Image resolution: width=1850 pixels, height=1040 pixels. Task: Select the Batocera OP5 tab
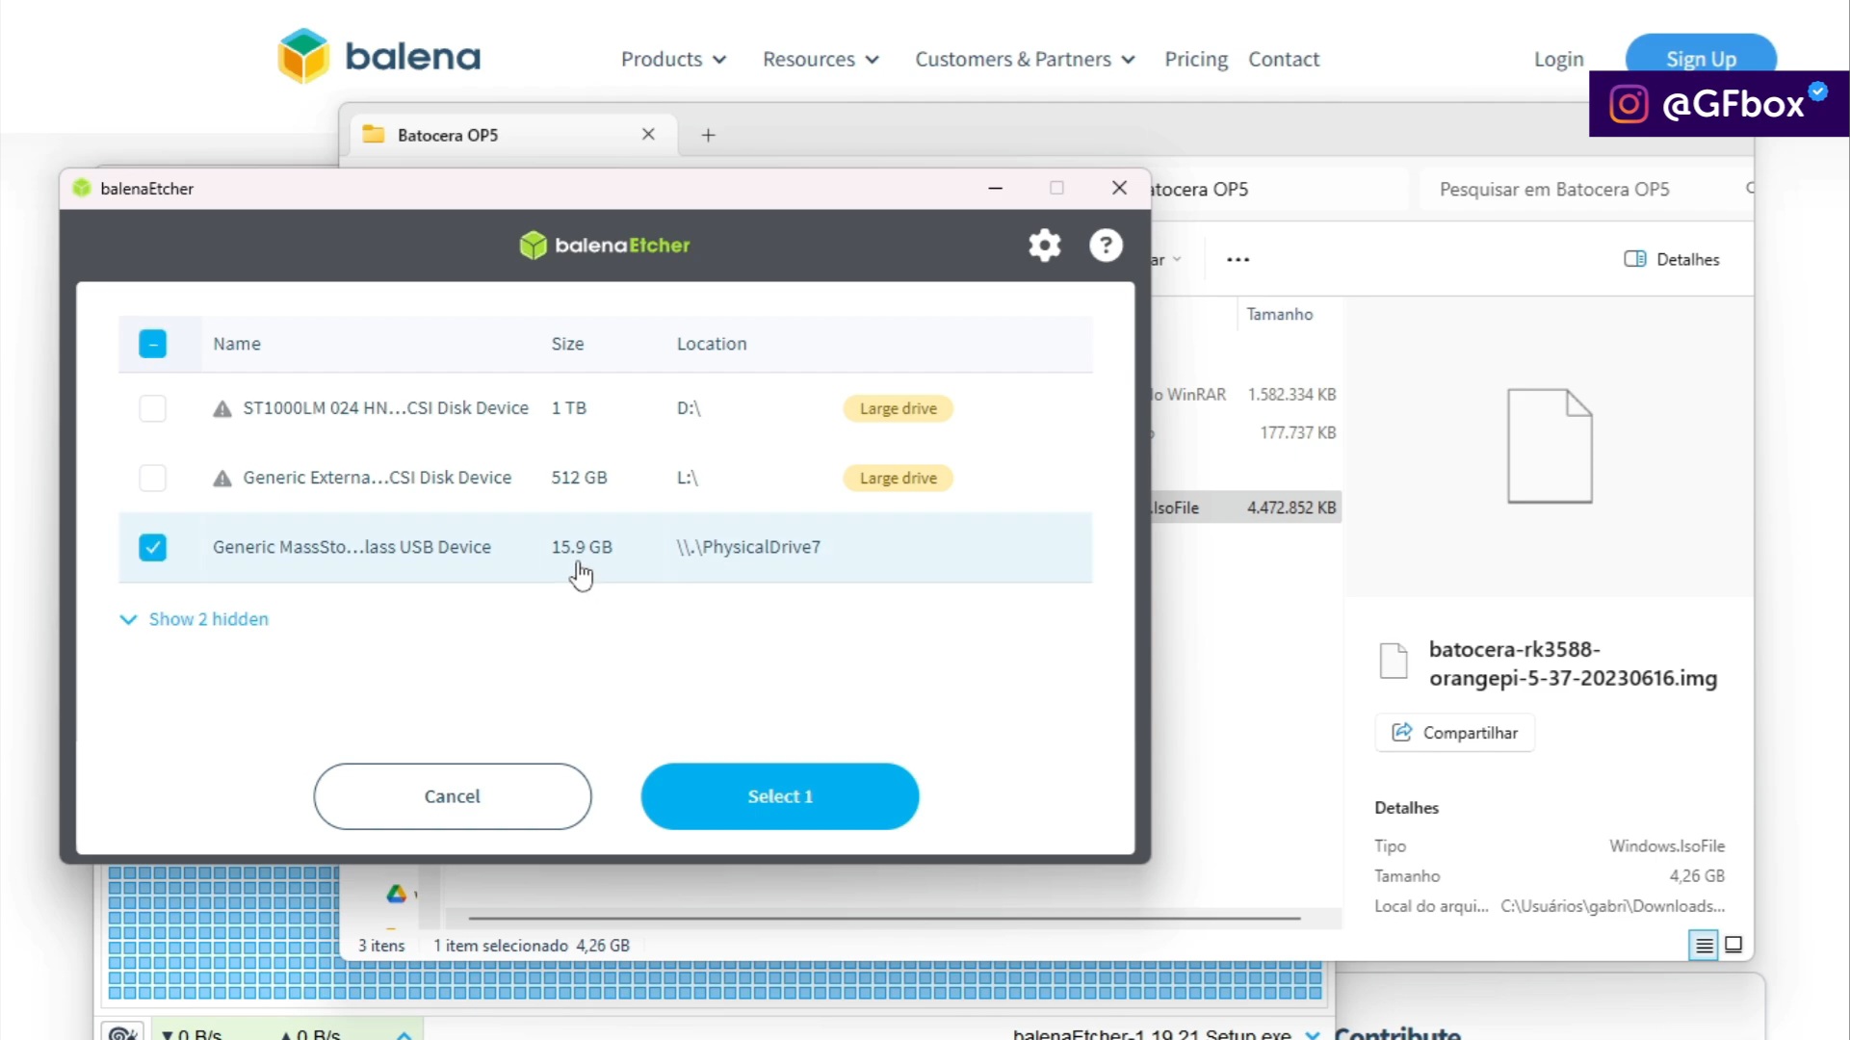pyautogui.click(x=448, y=135)
